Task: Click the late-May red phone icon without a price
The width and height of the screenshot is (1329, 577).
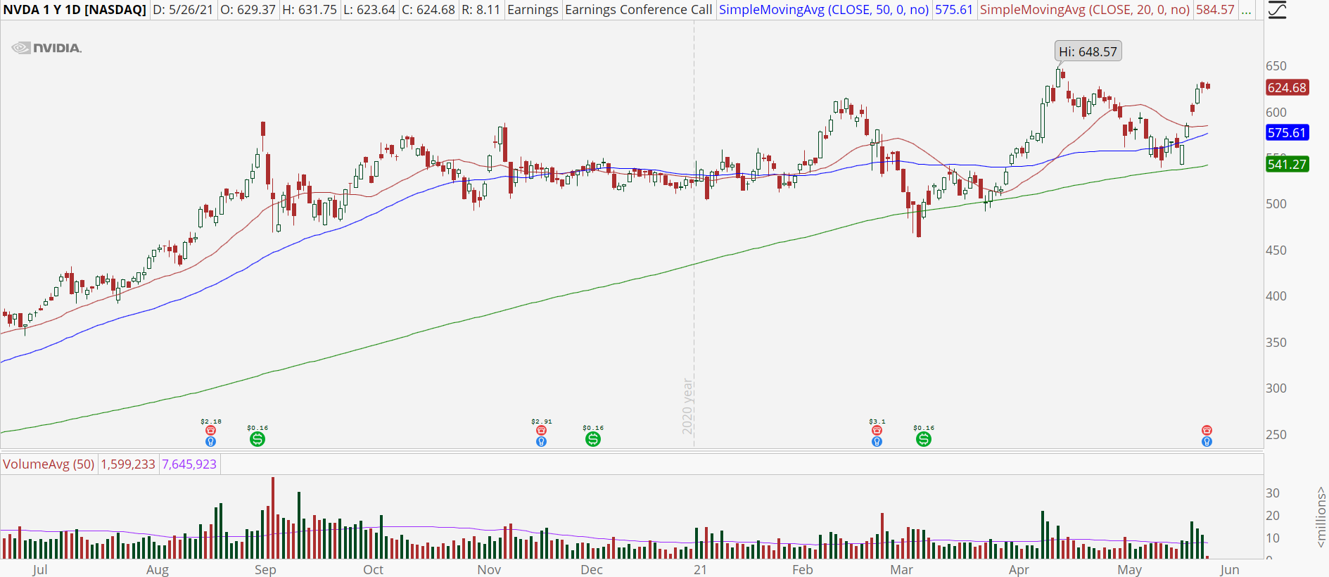Action: point(1207,430)
